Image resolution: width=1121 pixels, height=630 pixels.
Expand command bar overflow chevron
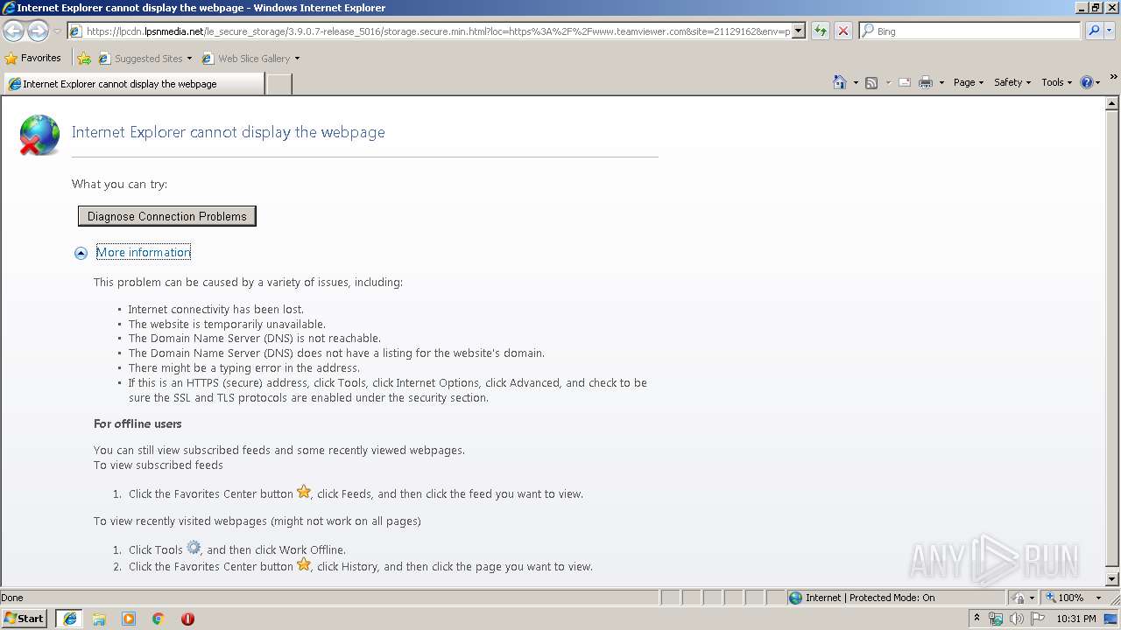[x=1114, y=77]
